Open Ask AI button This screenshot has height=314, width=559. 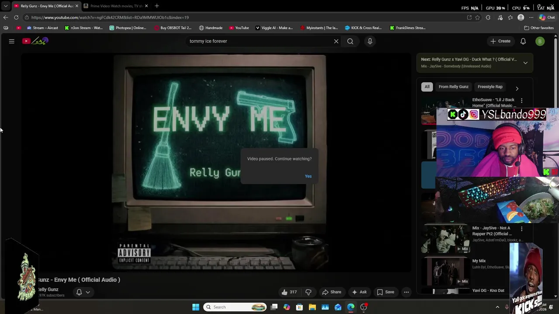359,292
